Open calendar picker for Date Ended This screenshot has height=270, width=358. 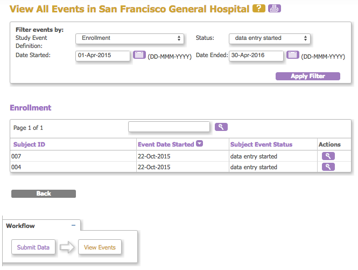[292, 55]
